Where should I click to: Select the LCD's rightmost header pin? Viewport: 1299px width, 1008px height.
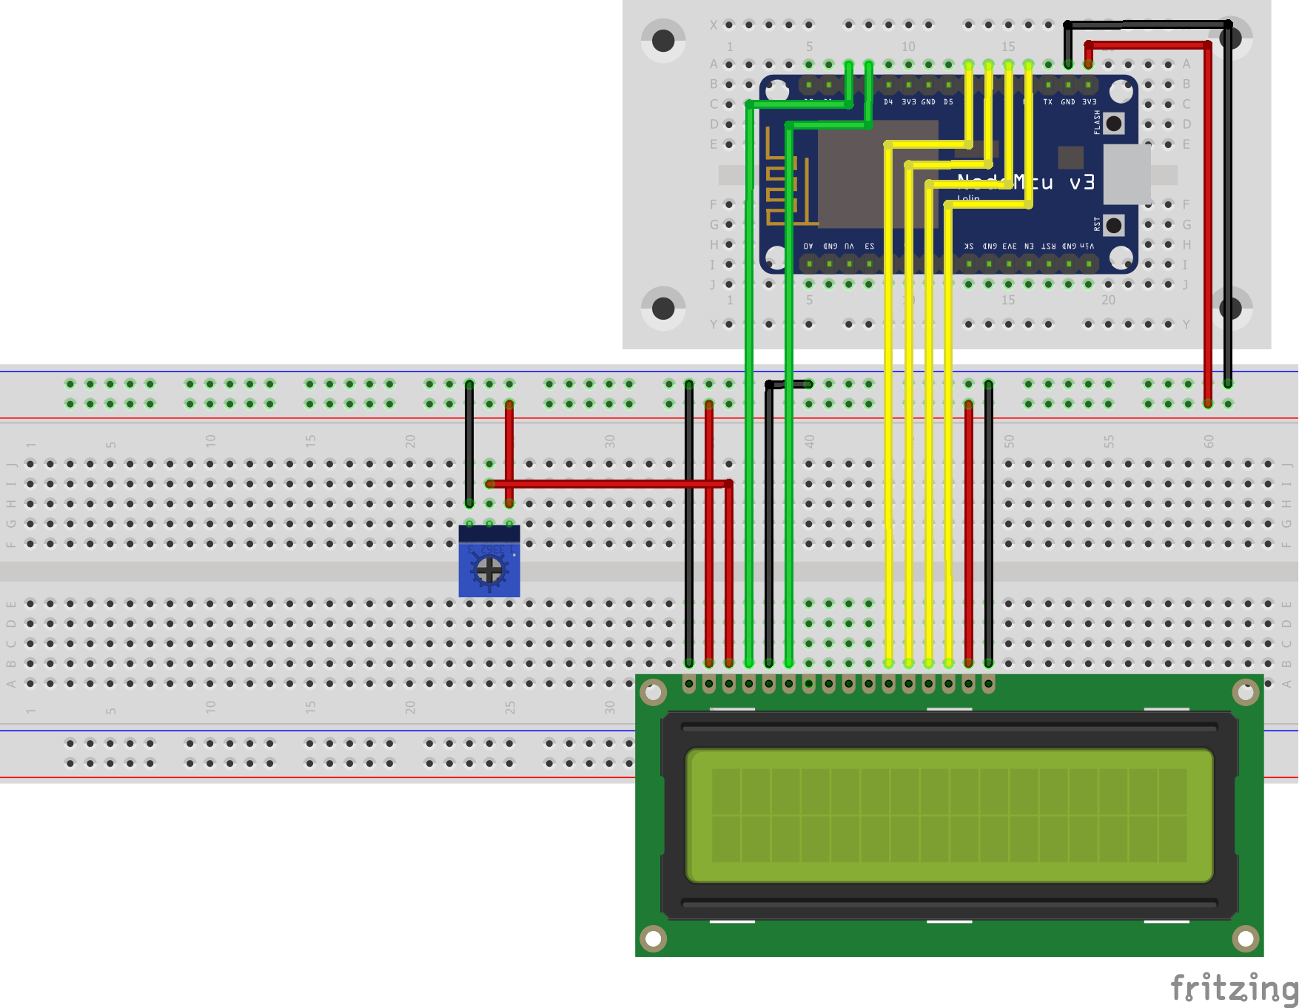[989, 685]
